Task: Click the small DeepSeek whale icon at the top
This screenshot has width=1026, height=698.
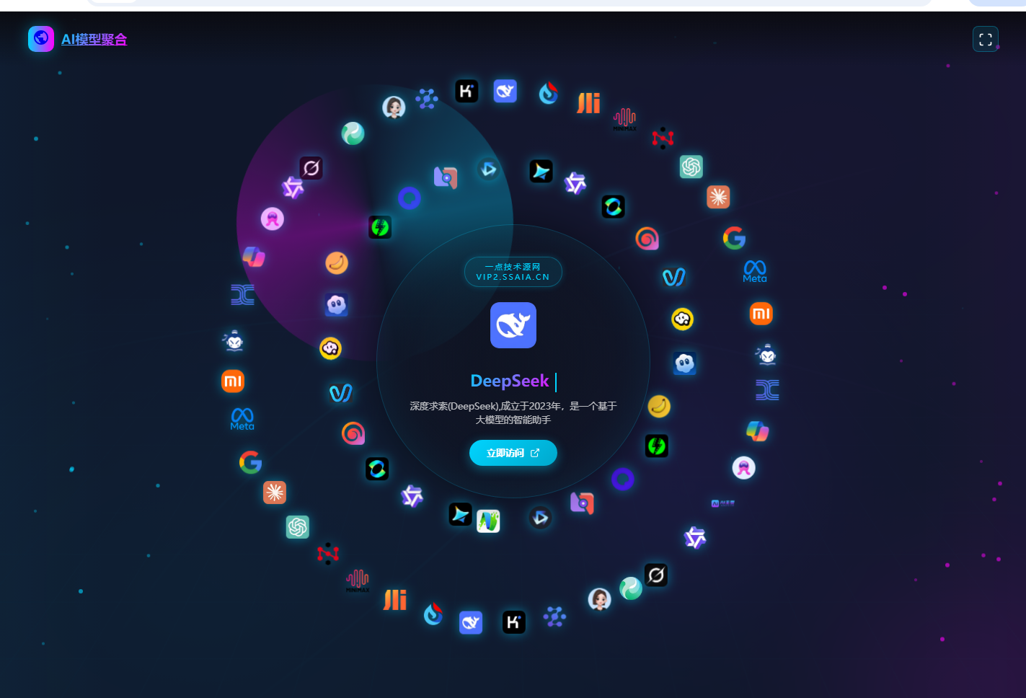Action: pos(505,91)
